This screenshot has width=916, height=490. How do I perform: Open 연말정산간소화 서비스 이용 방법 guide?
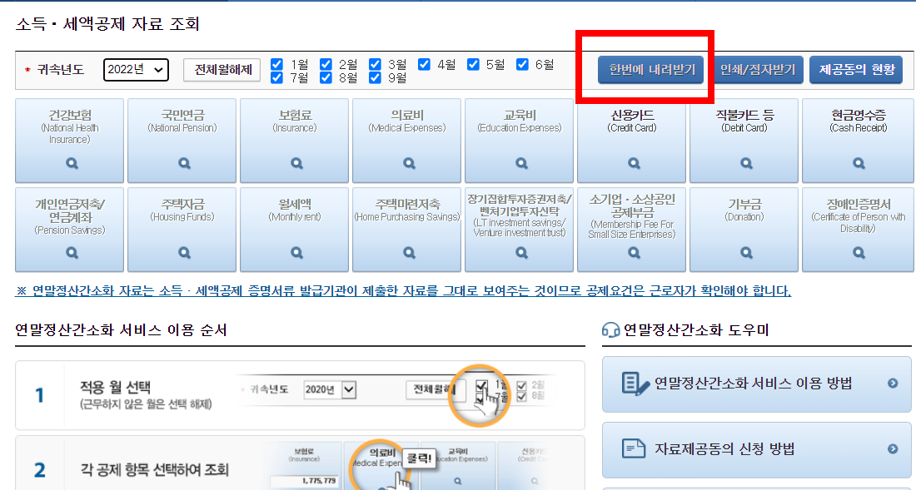(x=757, y=384)
